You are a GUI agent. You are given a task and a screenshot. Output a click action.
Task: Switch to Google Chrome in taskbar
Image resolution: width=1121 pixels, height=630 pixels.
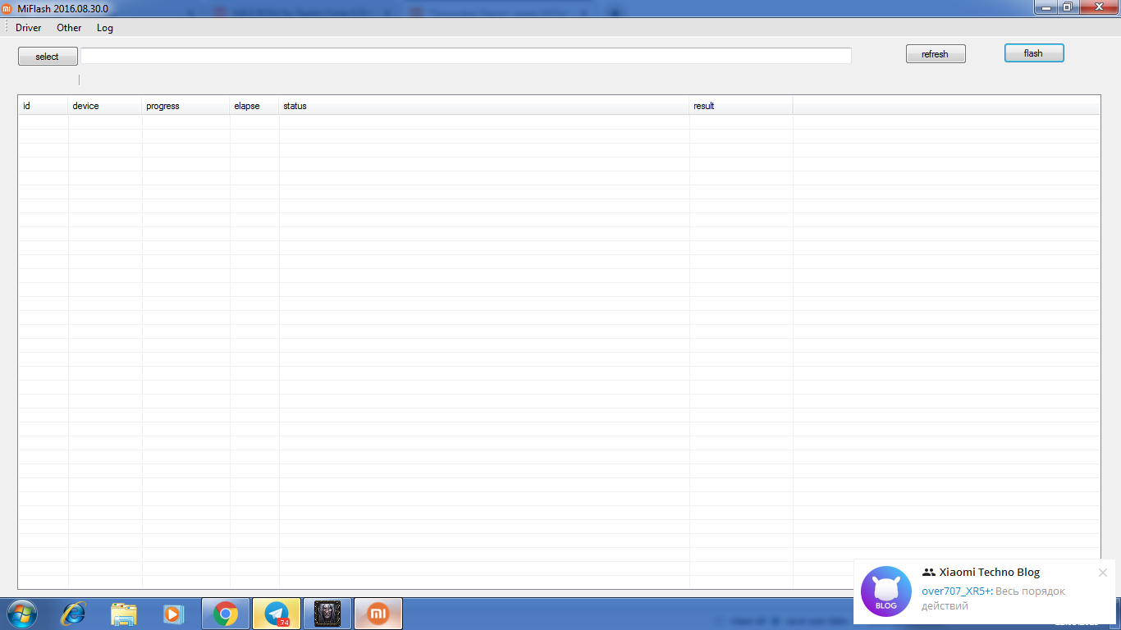(x=226, y=614)
